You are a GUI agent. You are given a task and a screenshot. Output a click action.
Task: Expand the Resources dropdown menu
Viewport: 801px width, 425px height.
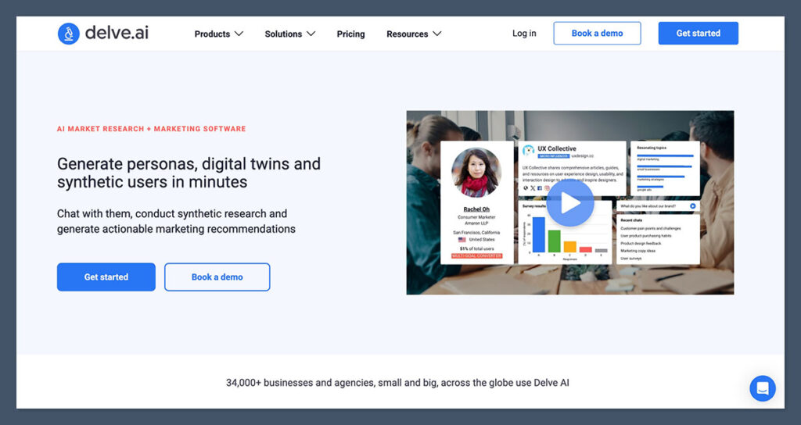click(x=414, y=34)
